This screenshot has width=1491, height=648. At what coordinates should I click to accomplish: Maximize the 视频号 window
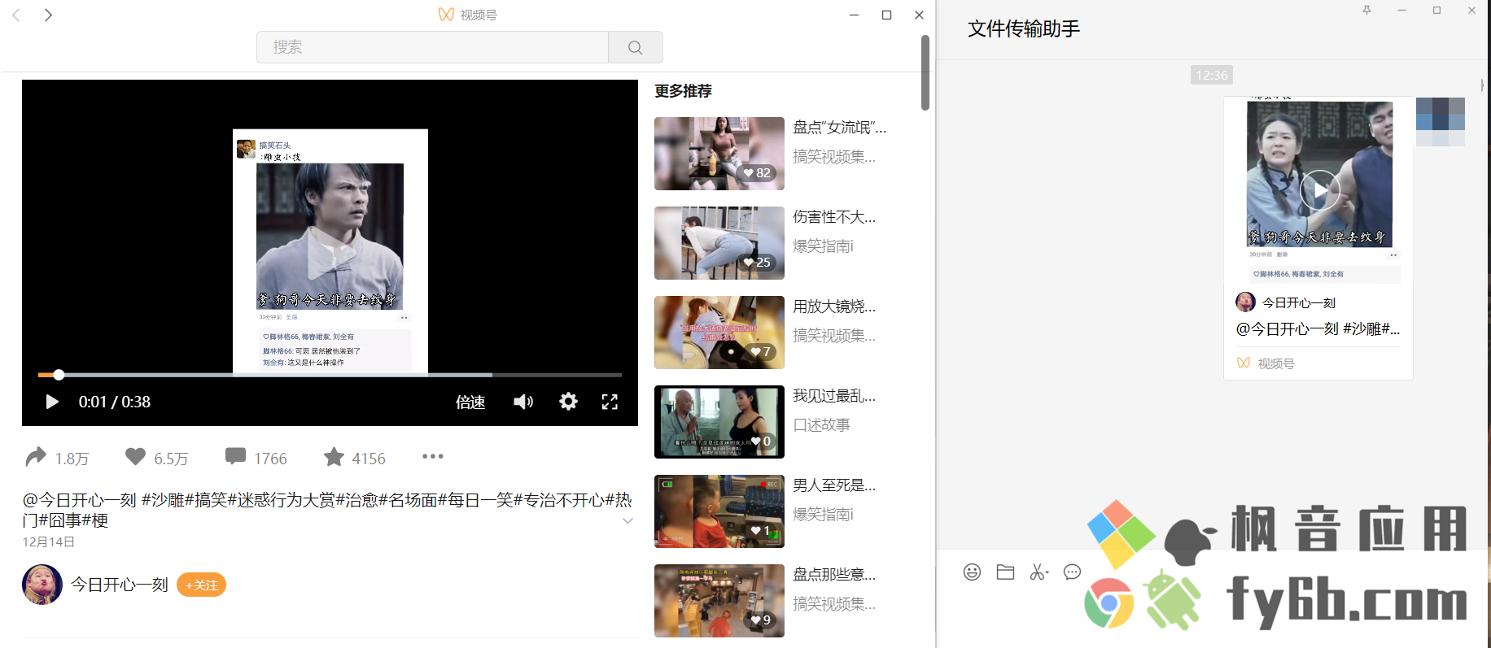pyautogui.click(x=886, y=15)
